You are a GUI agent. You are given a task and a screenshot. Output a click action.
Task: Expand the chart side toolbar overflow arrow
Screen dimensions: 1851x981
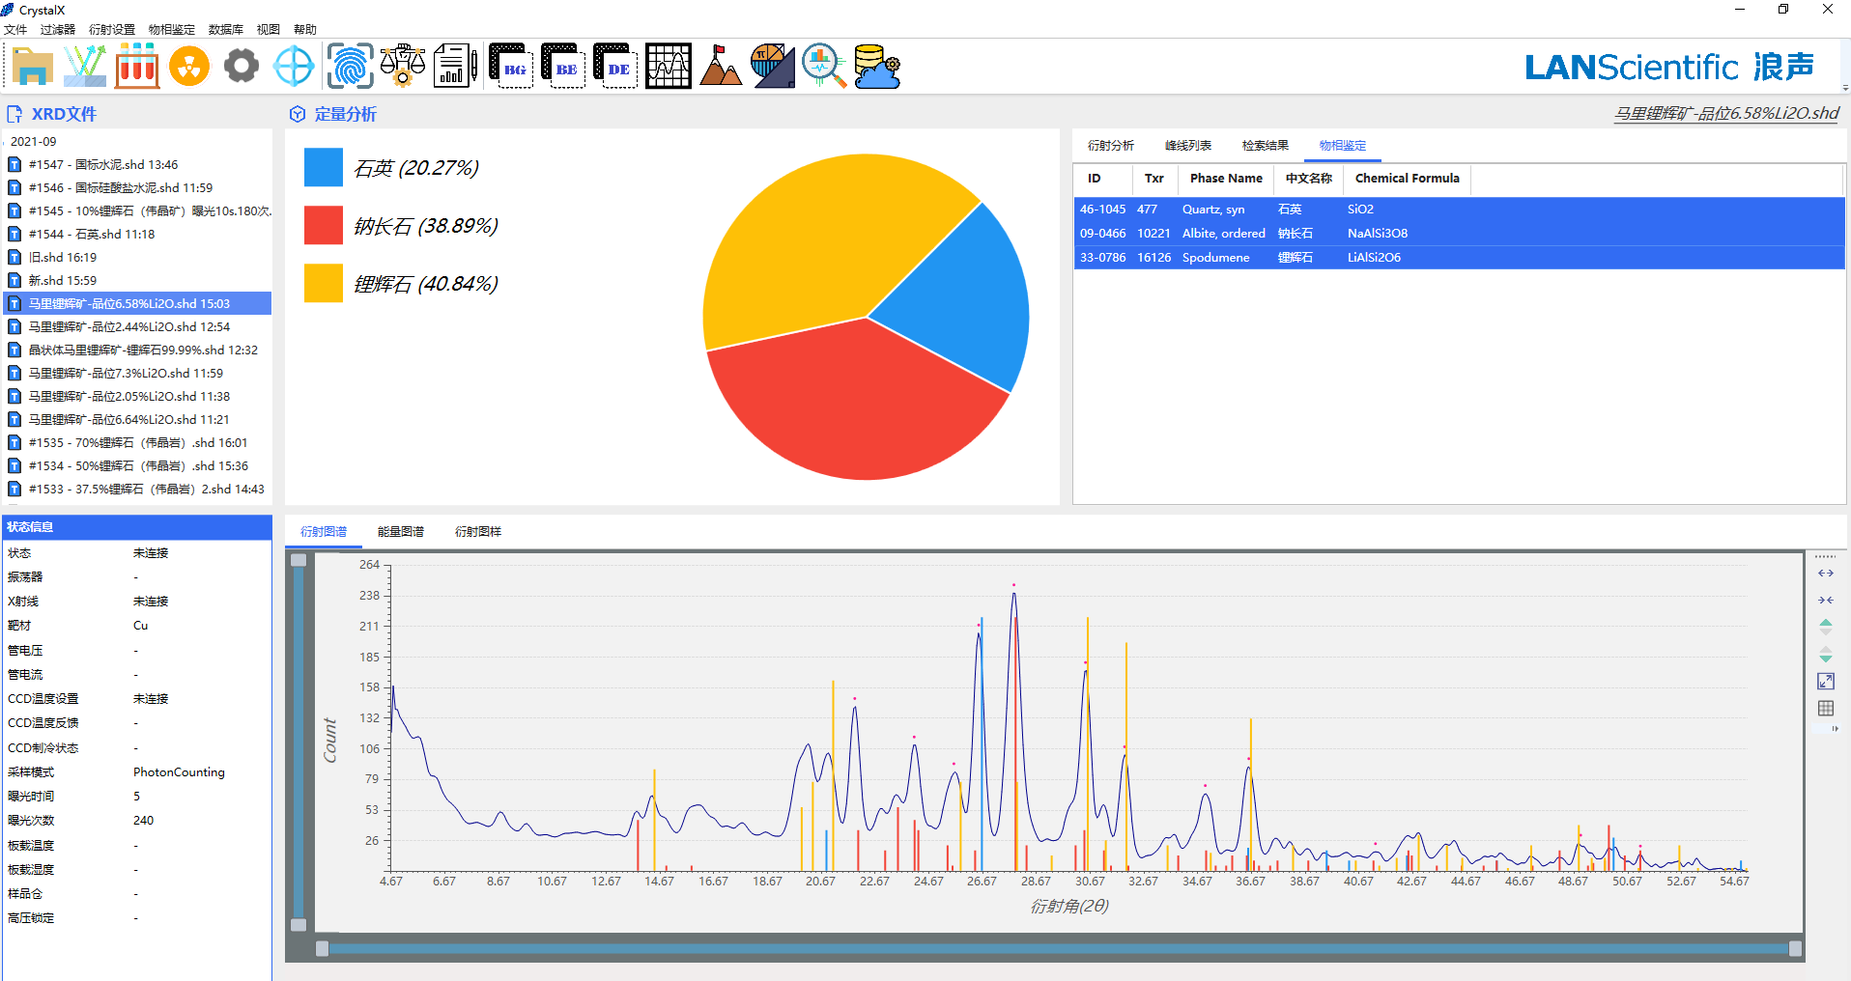[x=1835, y=729]
